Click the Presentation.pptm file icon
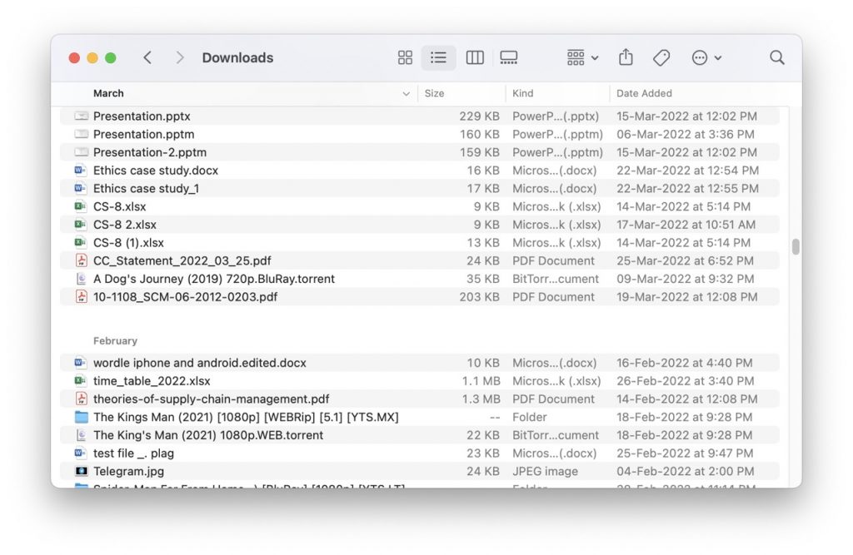The width and height of the screenshot is (853, 555). coord(81,134)
